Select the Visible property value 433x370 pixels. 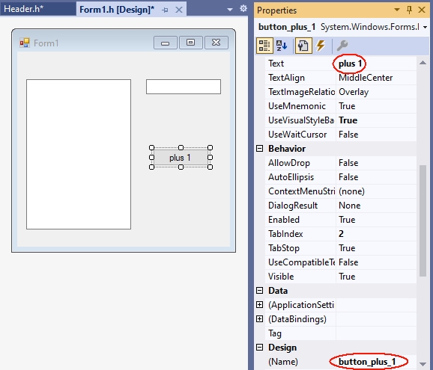click(376, 277)
